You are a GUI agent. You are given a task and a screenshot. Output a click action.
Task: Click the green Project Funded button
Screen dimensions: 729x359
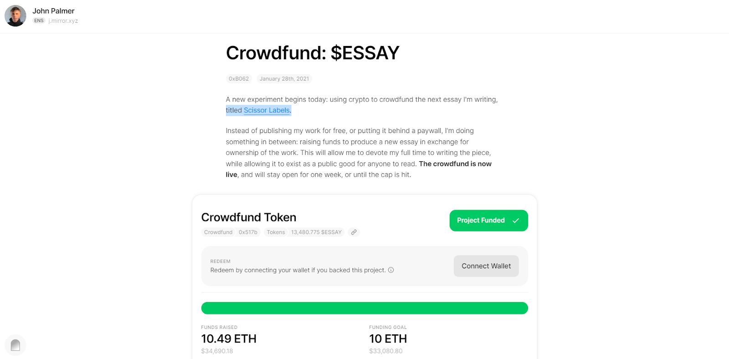pyautogui.click(x=488, y=221)
